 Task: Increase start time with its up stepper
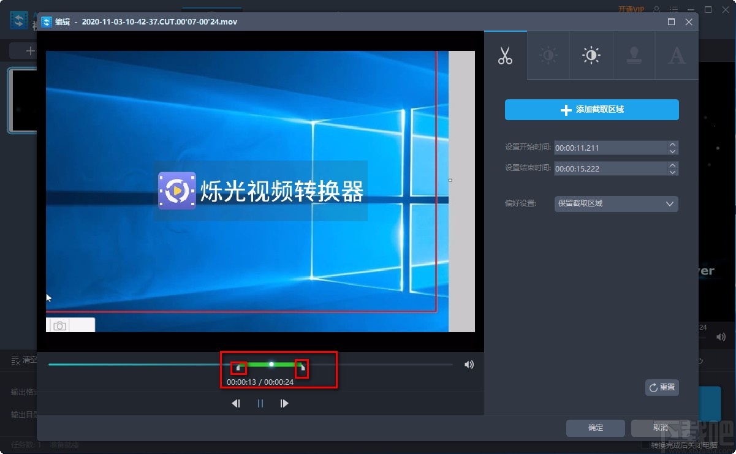(672, 145)
